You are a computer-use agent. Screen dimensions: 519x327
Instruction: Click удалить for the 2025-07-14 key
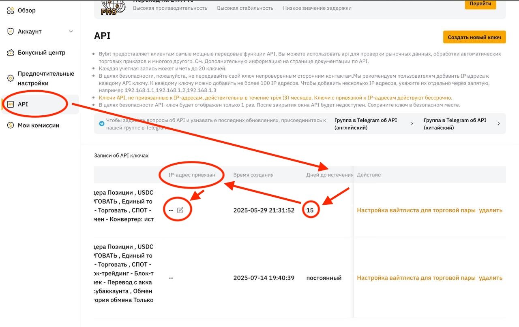point(491,278)
